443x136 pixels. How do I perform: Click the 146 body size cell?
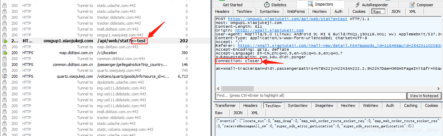click(185, 65)
